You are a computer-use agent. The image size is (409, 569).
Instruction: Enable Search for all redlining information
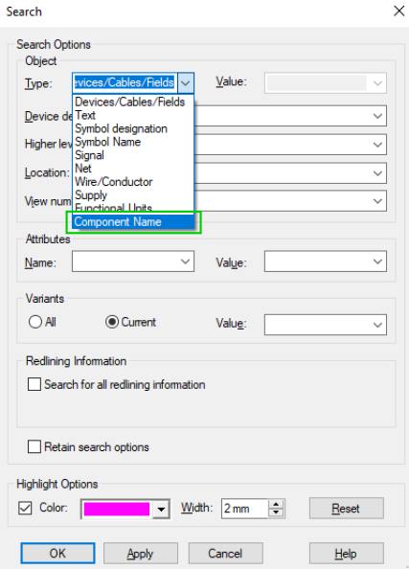pos(34,384)
